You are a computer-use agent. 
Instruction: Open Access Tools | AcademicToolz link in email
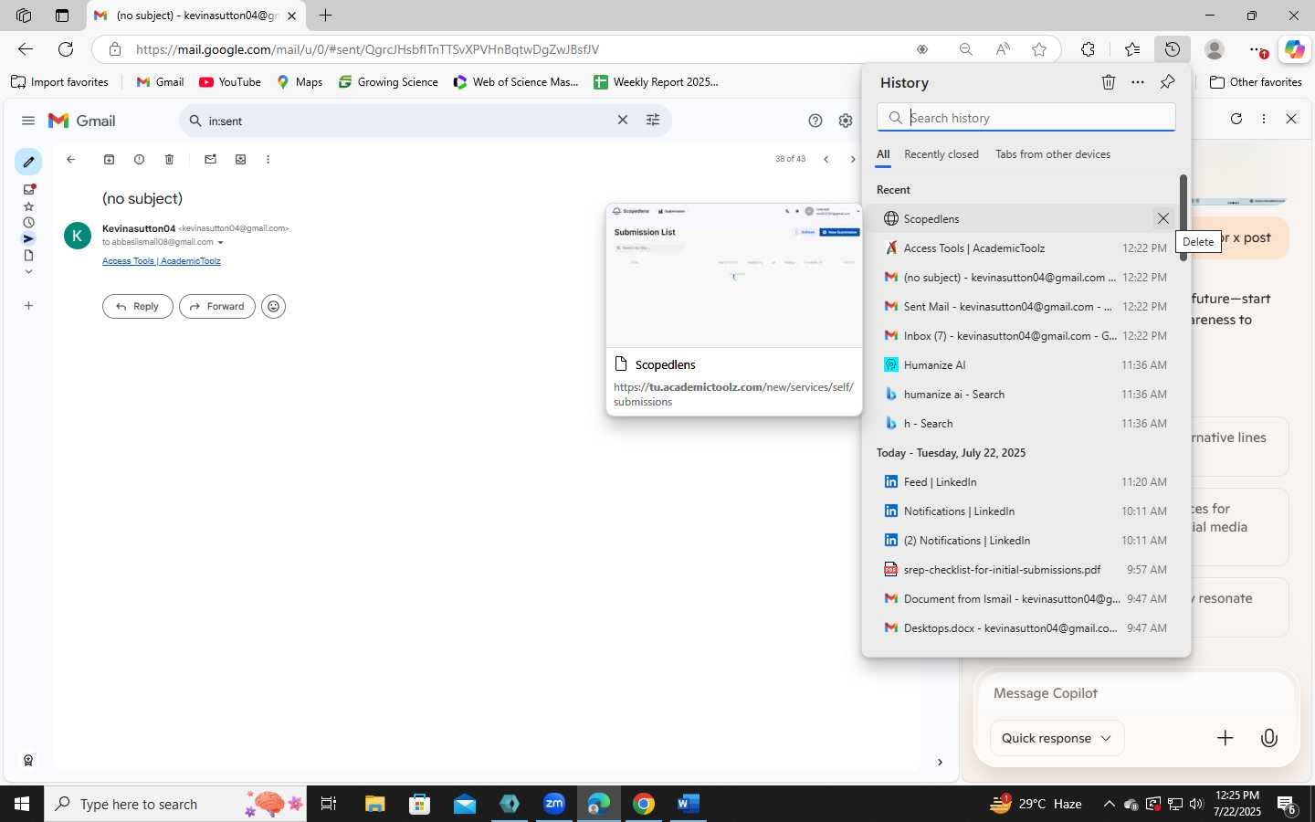162,261
